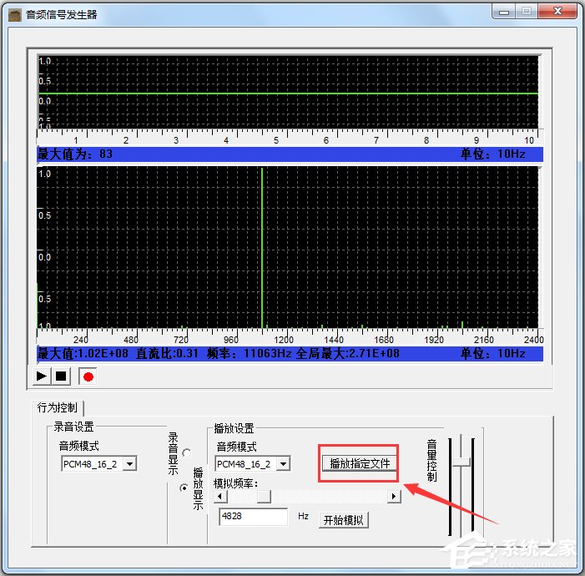Click right arrow of 模拟频率 scrollbar
This screenshot has height=576, width=585.
click(394, 496)
